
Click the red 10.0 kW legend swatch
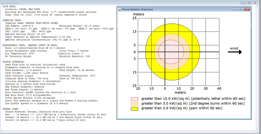135,99
